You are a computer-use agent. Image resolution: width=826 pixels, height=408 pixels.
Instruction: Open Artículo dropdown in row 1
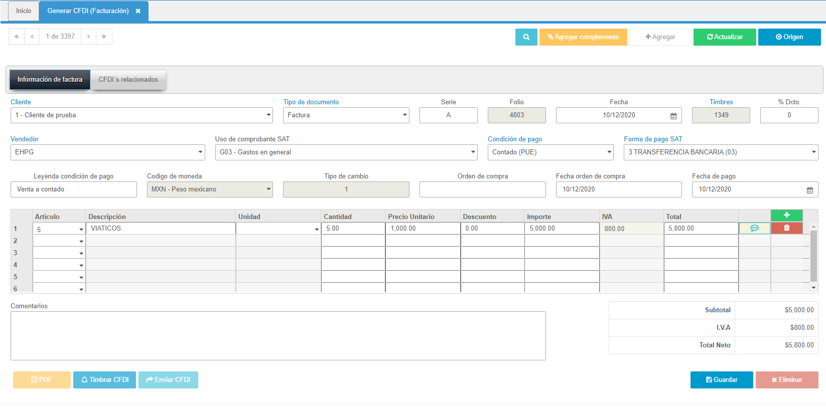81,229
